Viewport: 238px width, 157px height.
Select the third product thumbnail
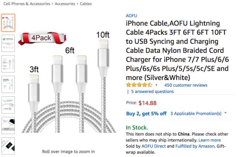pyautogui.click(x=8, y=64)
